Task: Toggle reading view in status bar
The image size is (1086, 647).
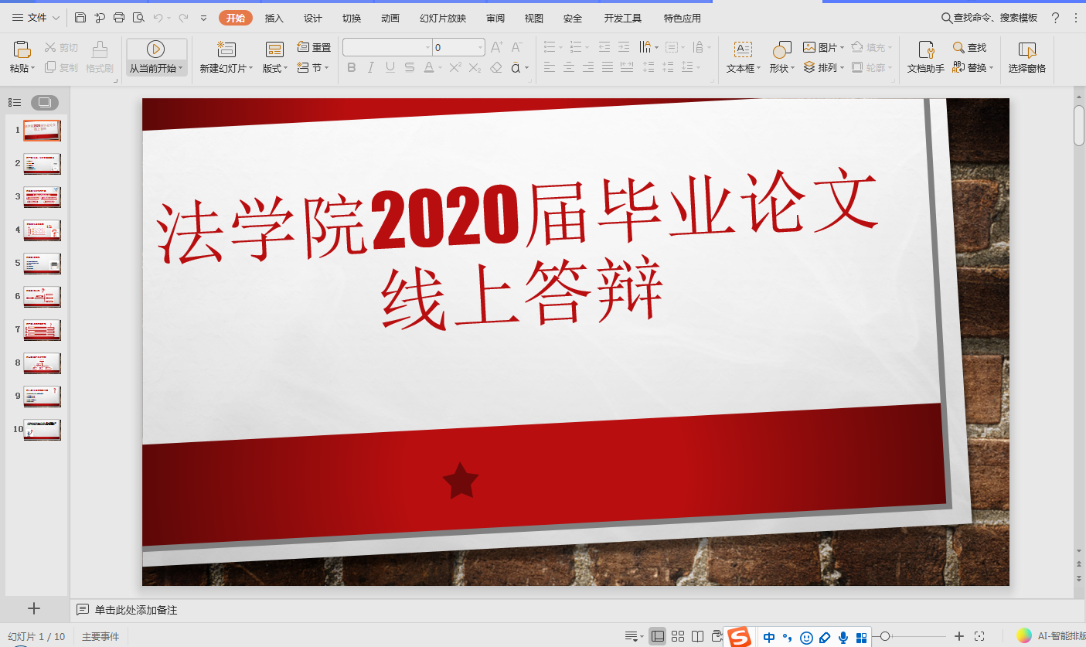Action: (x=697, y=636)
